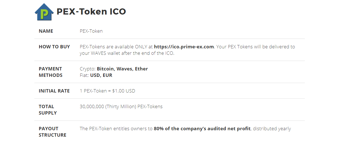The width and height of the screenshot is (342, 147).
Task: Click the TOTAL SUPPLY label
Action: (48, 110)
